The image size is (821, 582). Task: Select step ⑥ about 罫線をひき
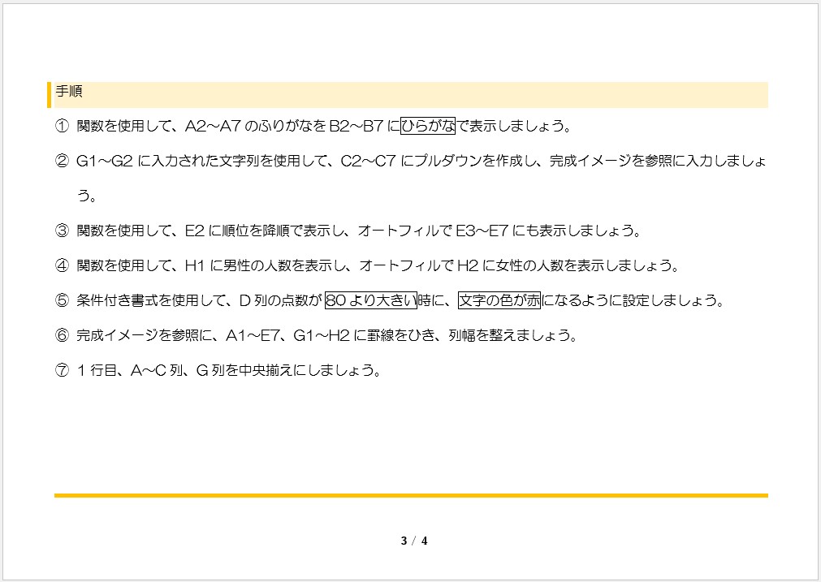coord(316,335)
